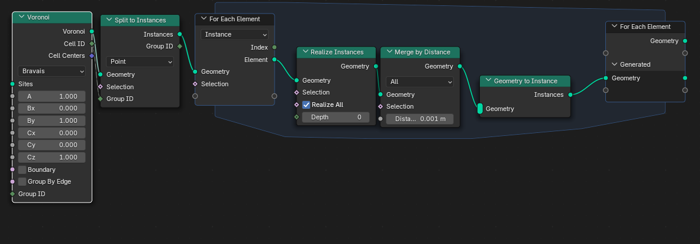Open the Bravais lattice type dropdown
Screen dimensions: 700x244
point(52,71)
